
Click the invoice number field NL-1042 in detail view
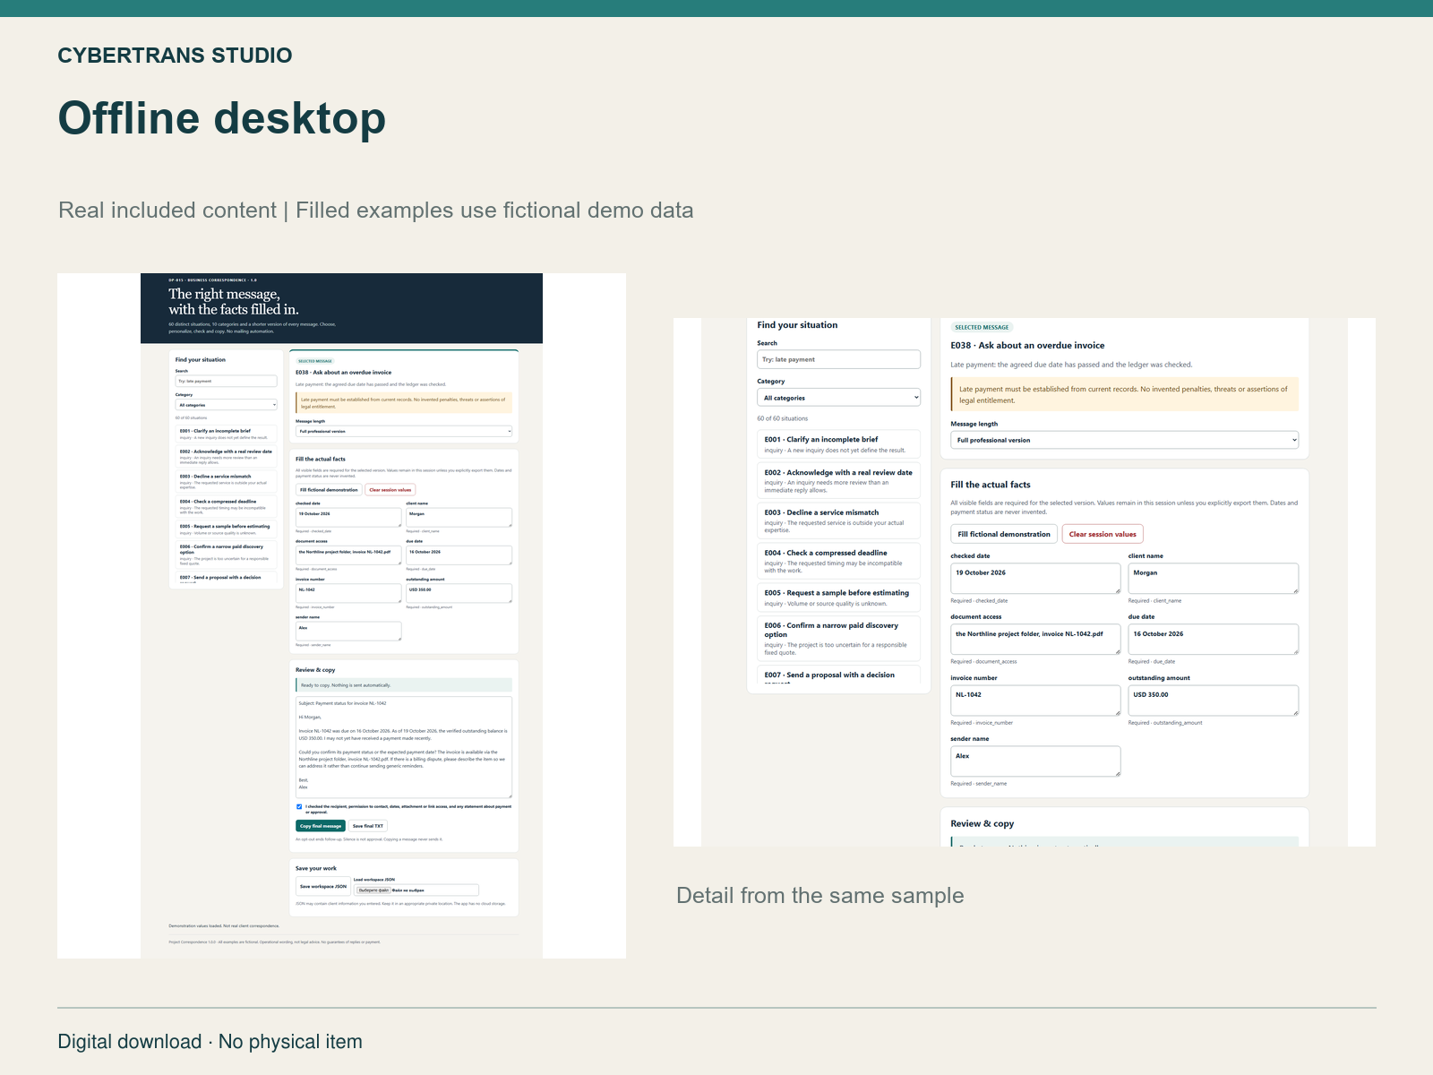tap(1035, 700)
